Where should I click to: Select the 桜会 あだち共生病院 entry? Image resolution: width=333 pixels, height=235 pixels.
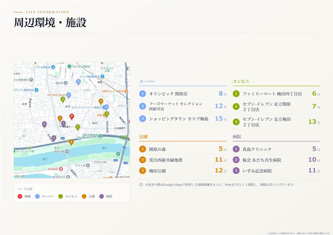pos(276,160)
